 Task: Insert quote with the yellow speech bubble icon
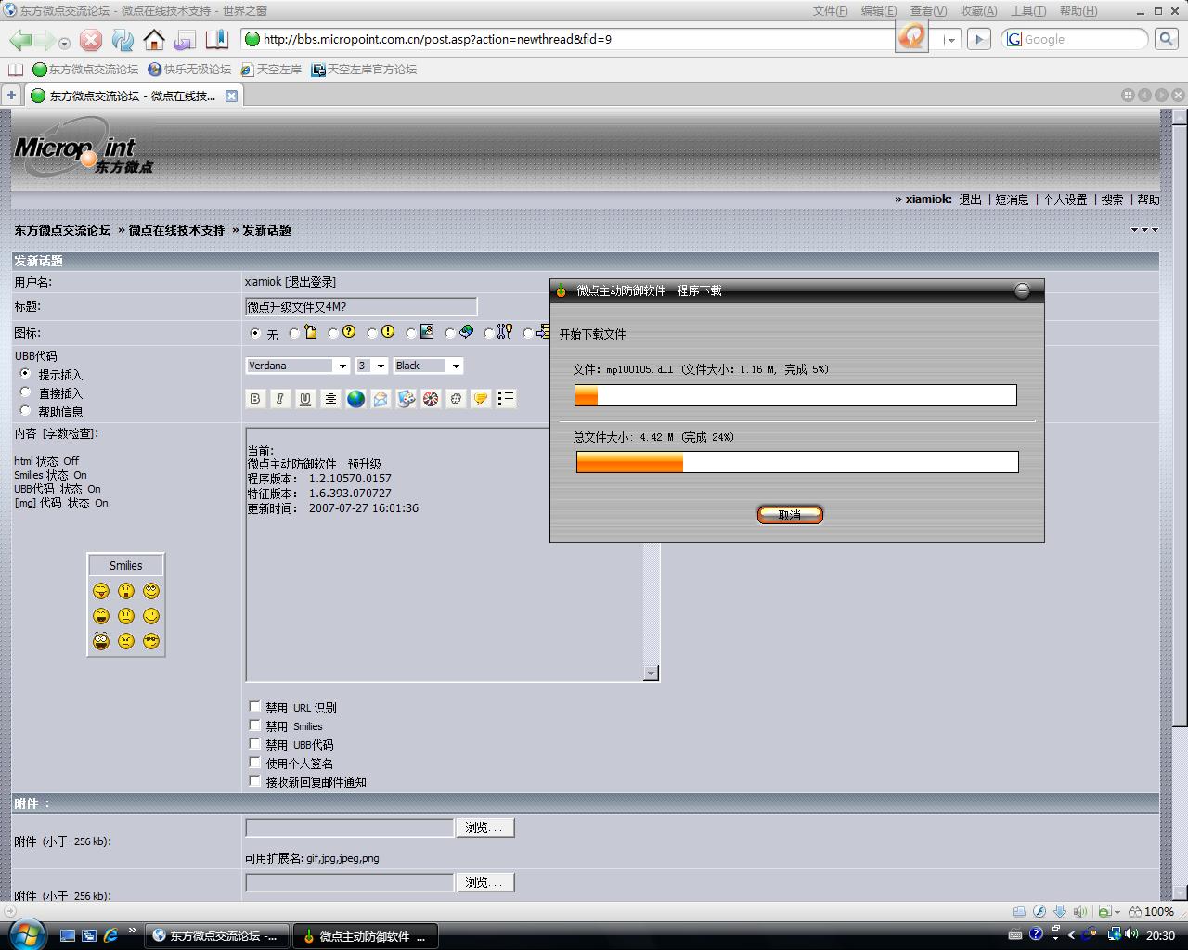click(x=481, y=398)
